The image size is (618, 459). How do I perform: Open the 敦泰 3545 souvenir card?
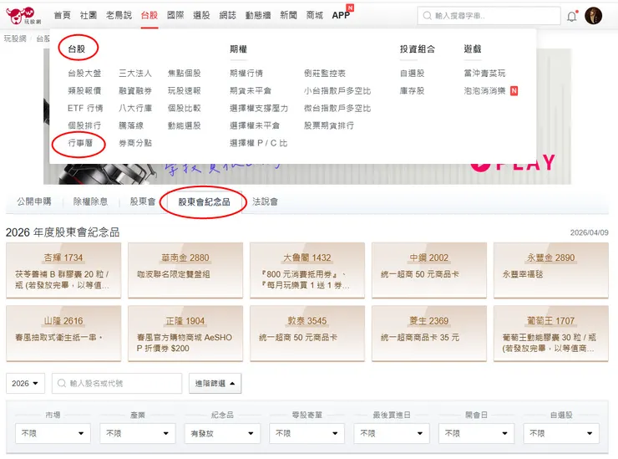click(307, 334)
